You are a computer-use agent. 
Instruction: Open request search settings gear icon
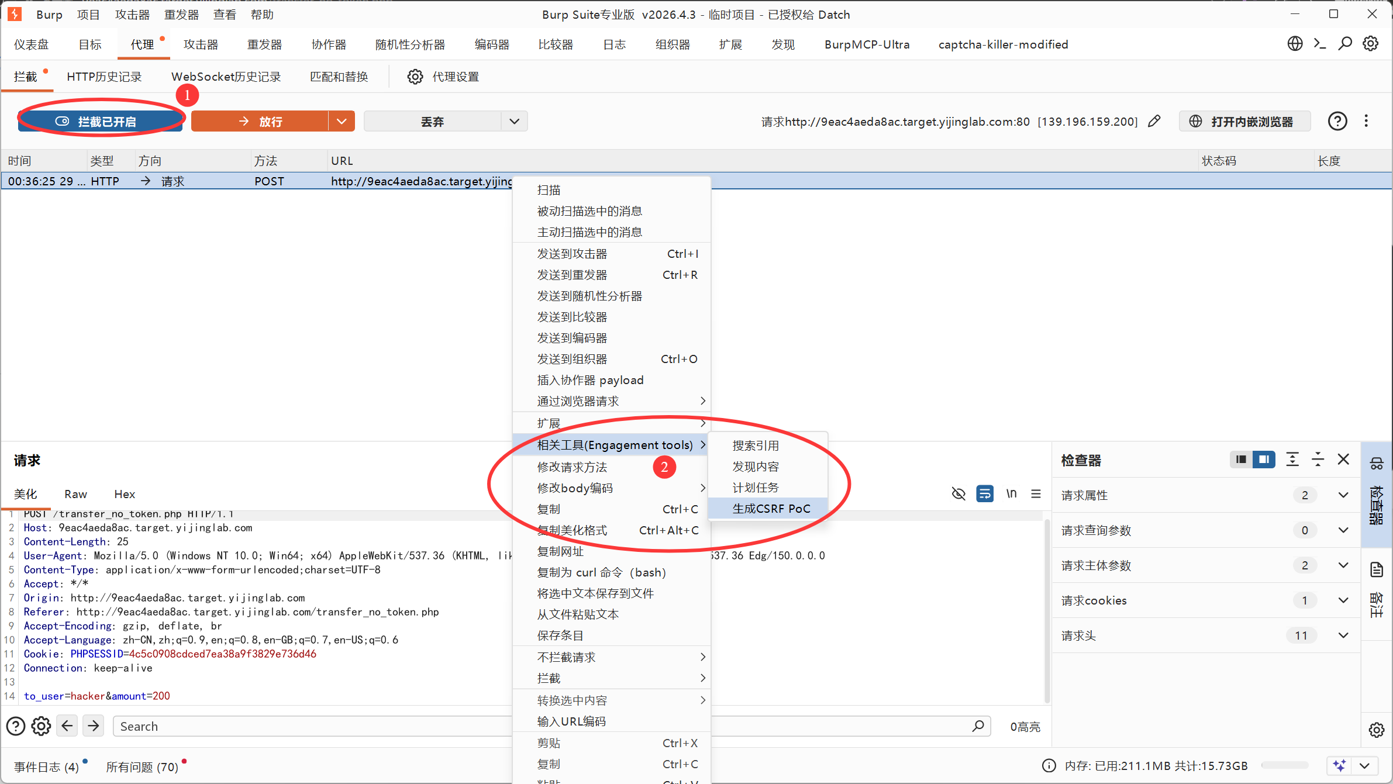[x=41, y=726]
